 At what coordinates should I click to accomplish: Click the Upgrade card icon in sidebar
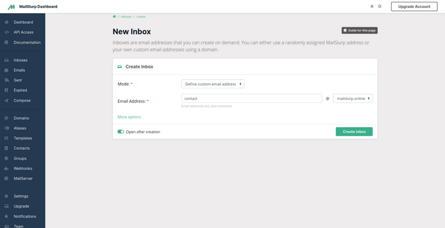(x=7, y=206)
